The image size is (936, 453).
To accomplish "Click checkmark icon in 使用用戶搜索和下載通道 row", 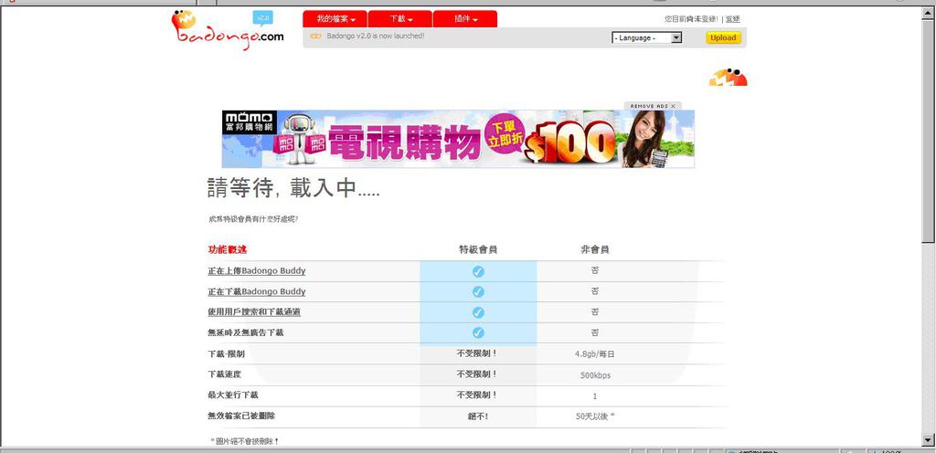I will click(x=478, y=312).
